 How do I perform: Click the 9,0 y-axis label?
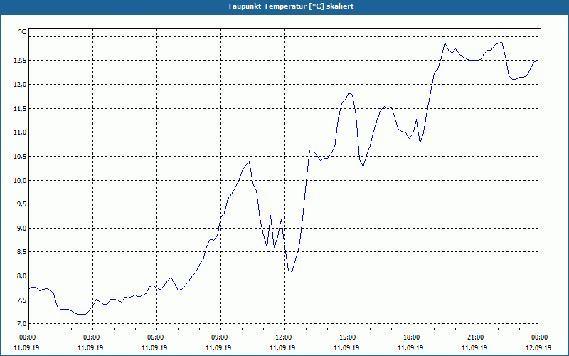[22, 228]
